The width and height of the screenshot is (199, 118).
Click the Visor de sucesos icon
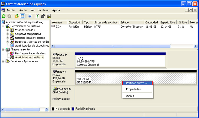(12, 30)
